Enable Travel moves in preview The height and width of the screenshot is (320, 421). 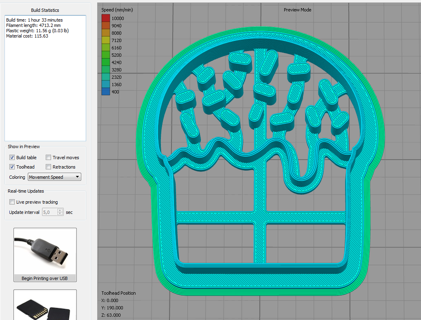tap(49, 158)
